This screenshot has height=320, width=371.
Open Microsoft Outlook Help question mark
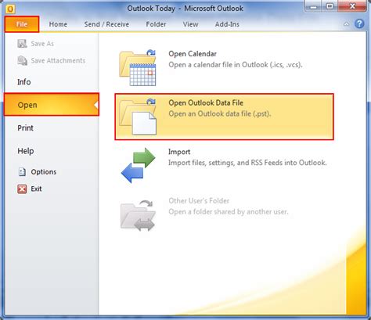359,23
